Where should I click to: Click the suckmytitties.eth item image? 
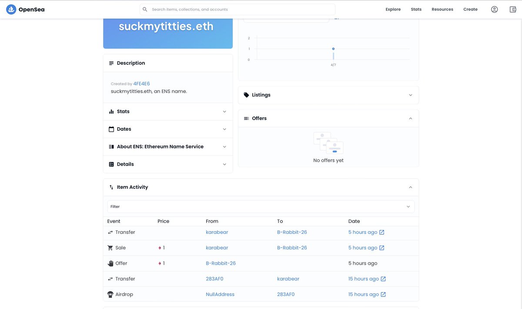point(168,33)
